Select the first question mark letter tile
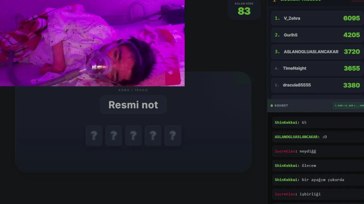 (x=94, y=136)
